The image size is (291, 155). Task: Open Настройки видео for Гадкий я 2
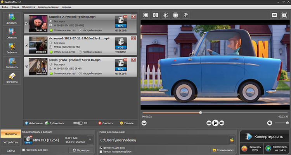point(90,30)
